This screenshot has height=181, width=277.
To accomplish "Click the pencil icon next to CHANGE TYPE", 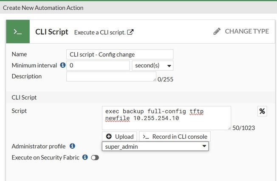I will 217,31.
